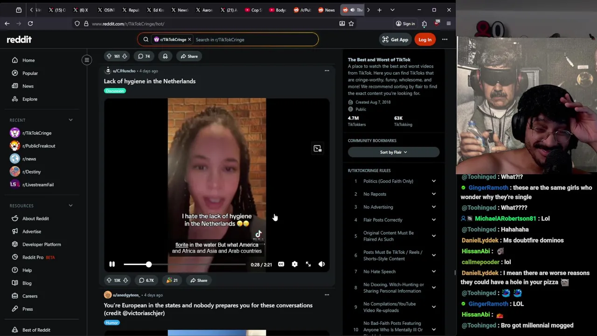Screen dimensions: 597x336
Task: Click popout icon beside video
Action: coord(318,148)
